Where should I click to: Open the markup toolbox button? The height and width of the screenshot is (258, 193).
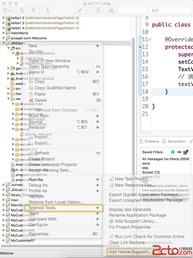pos(111,10)
